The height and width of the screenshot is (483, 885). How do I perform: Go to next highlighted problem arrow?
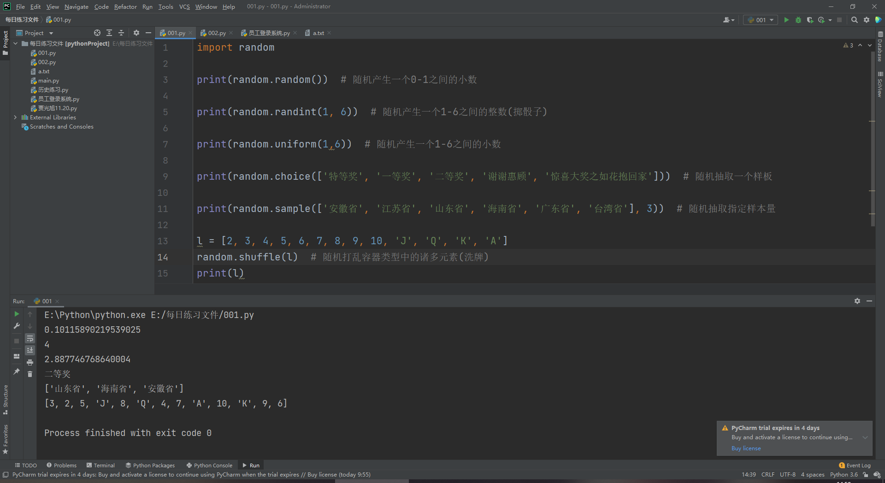pyautogui.click(x=870, y=45)
